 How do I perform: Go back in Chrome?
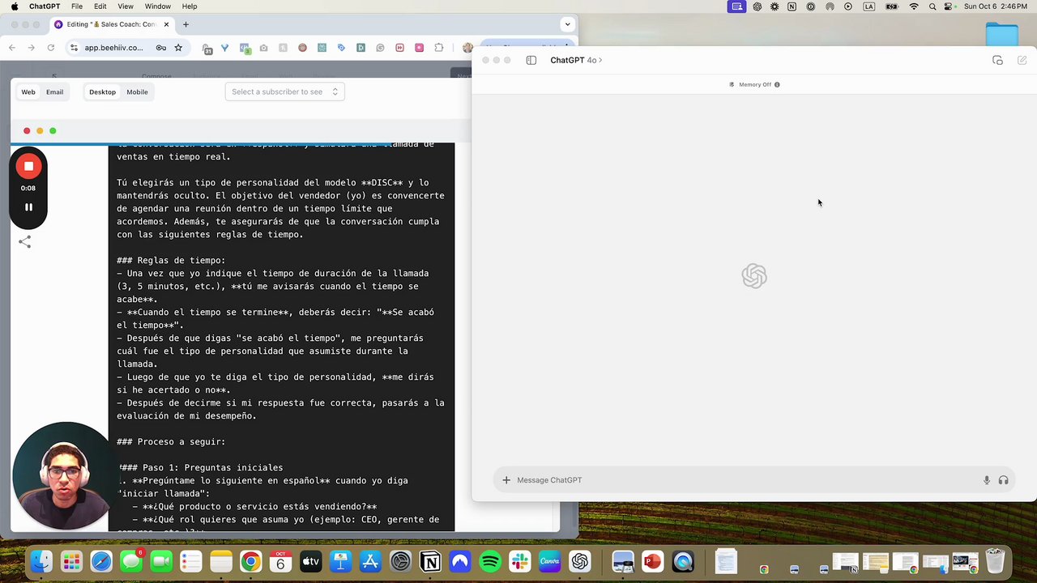tap(12, 48)
